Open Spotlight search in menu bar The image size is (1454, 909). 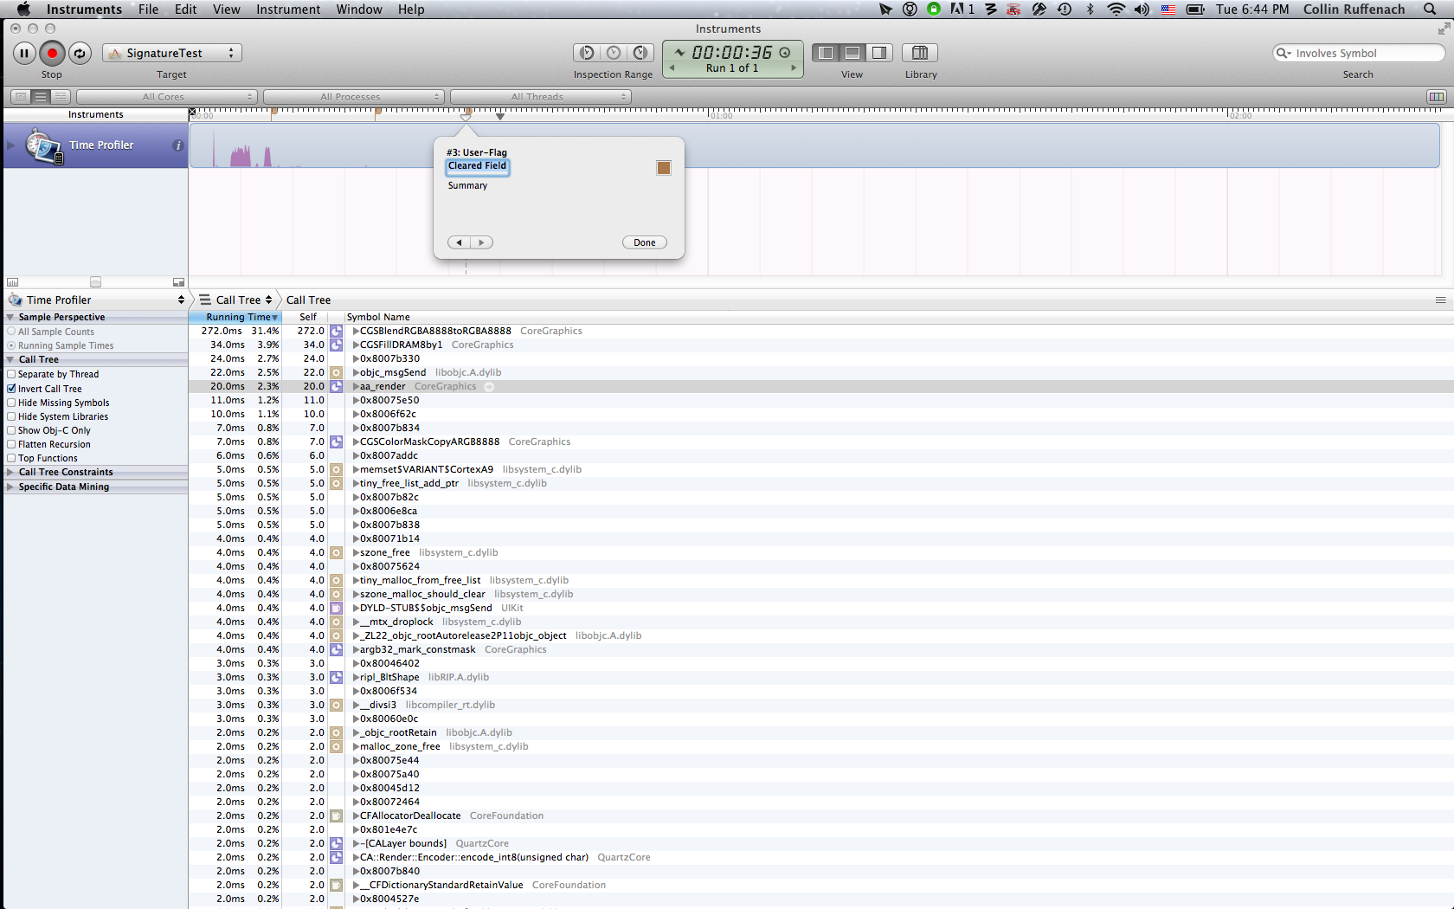[x=1430, y=10]
